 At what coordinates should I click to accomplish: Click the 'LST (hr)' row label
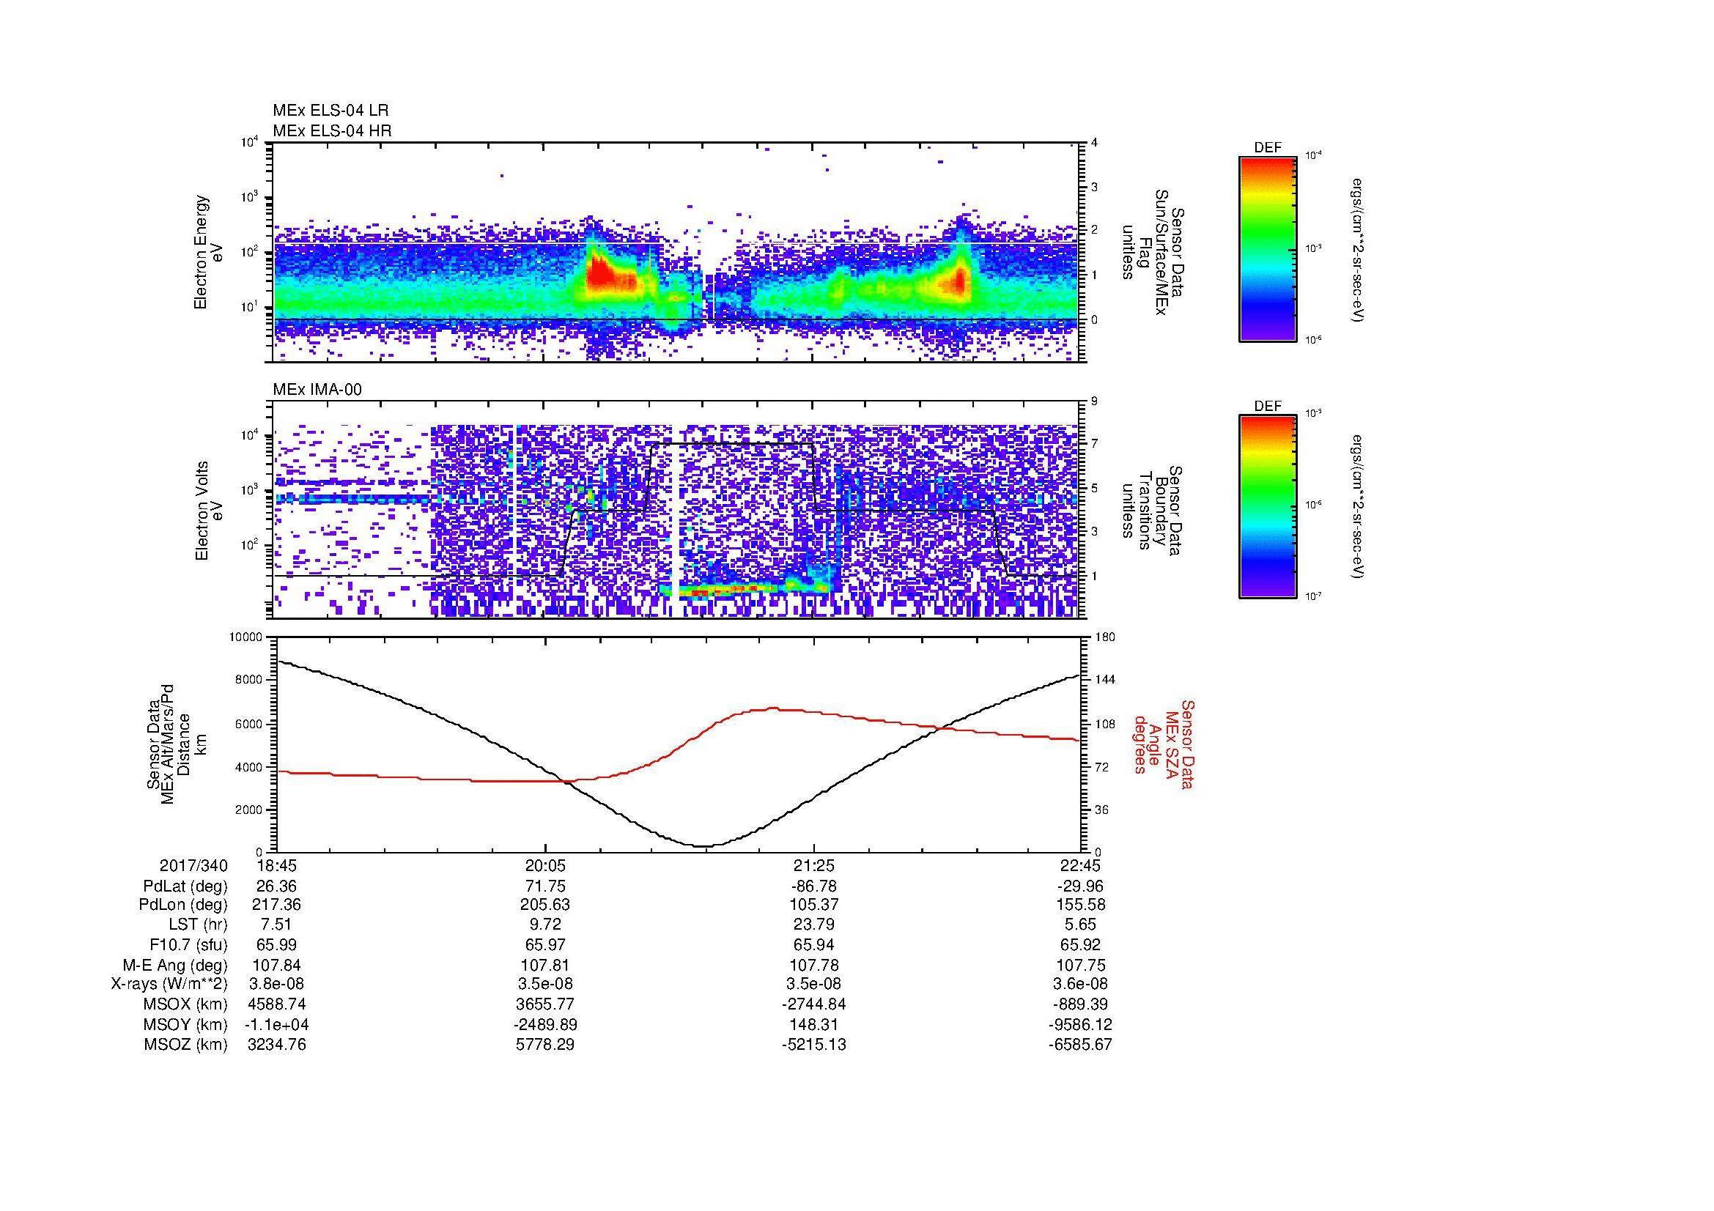[x=198, y=925]
